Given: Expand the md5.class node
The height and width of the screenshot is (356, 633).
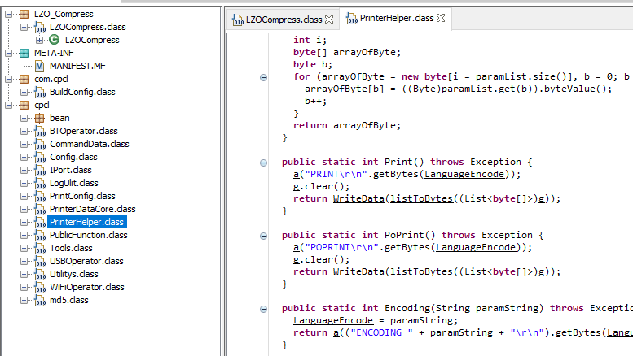Looking at the screenshot, I should click(x=24, y=301).
